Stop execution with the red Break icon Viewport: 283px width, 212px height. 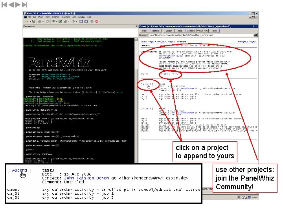97,21
